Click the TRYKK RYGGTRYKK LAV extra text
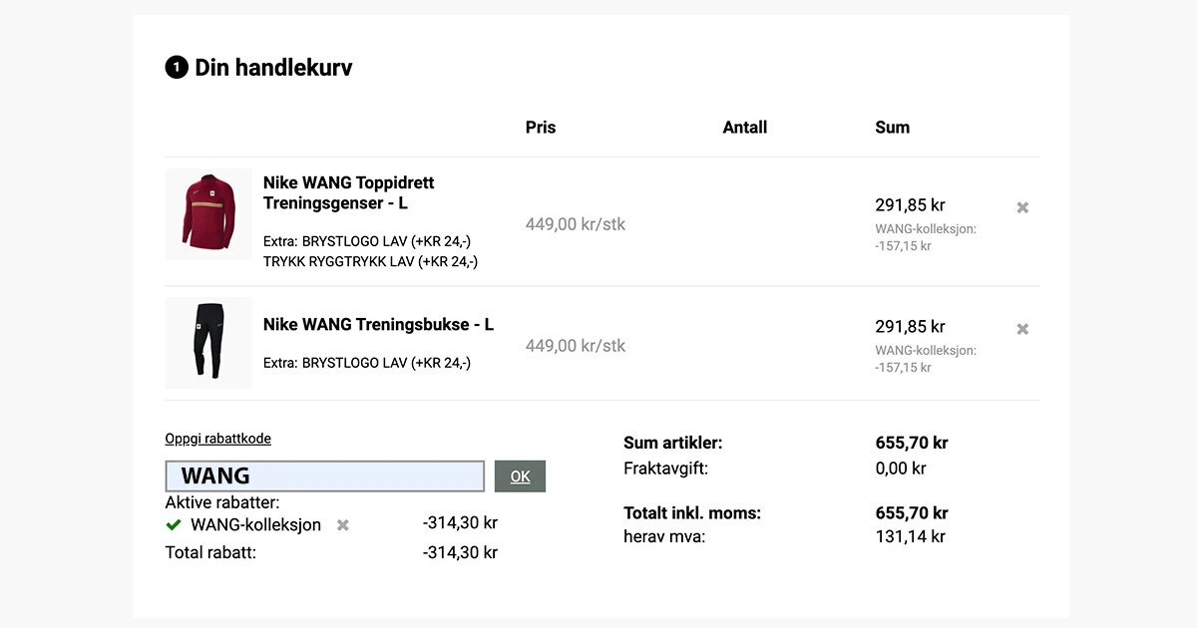The image size is (1197, 628). click(370, 262)
